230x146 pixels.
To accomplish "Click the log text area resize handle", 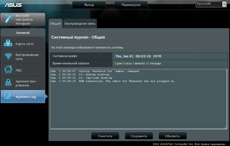I will click(226, 127).
